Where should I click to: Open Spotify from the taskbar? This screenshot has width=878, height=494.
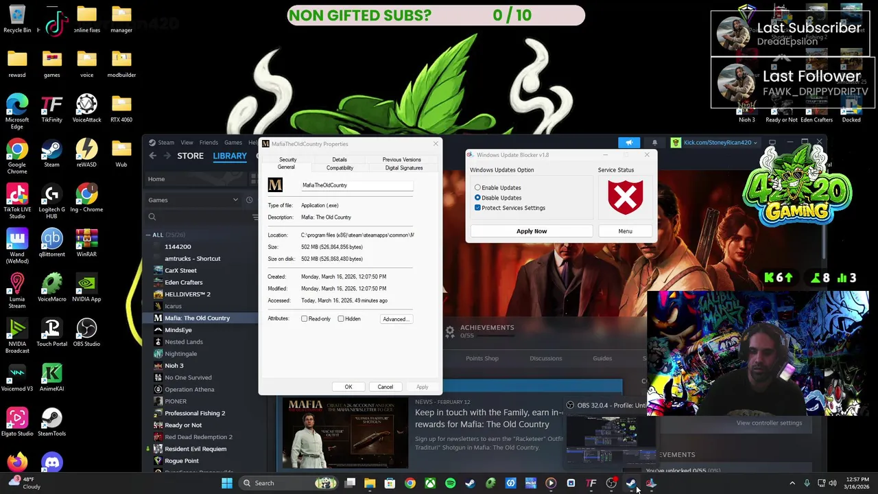(x=450, y=483)
